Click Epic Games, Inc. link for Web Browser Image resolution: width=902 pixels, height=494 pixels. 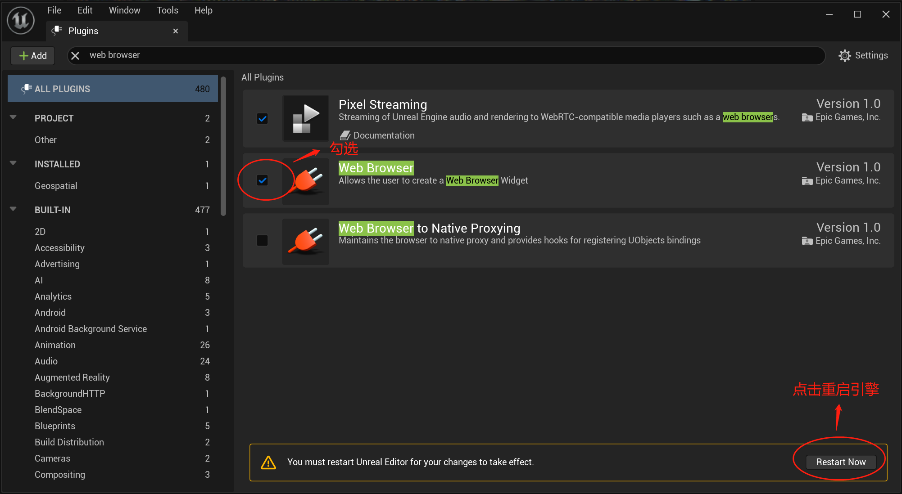coord(848,180)
